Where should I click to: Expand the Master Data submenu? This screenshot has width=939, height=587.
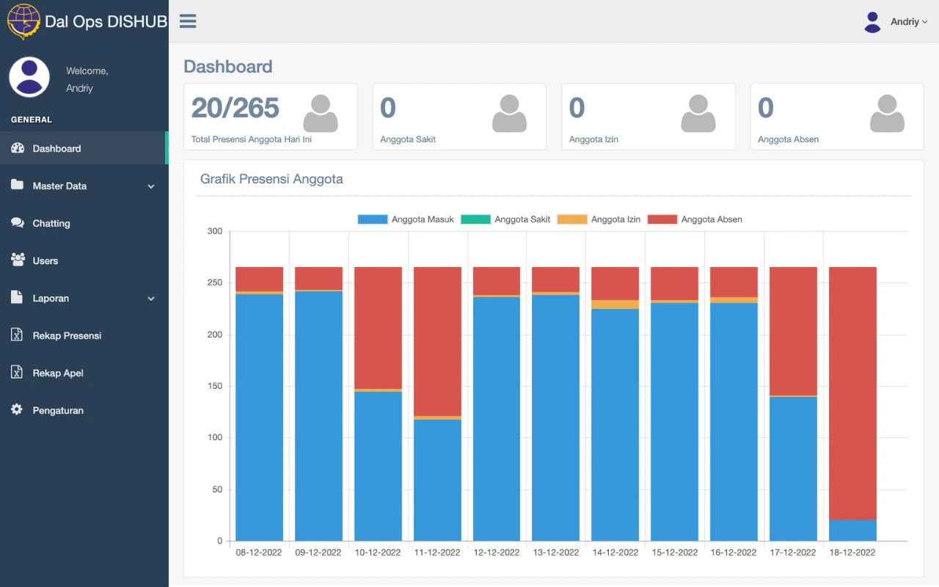pyautogui.click(x=84, y=186)
